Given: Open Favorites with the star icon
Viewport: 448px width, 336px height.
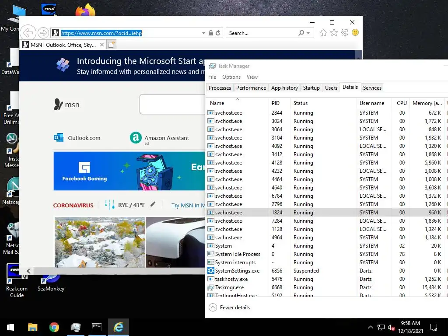Looking at the screenshot, I should point(334,32).
